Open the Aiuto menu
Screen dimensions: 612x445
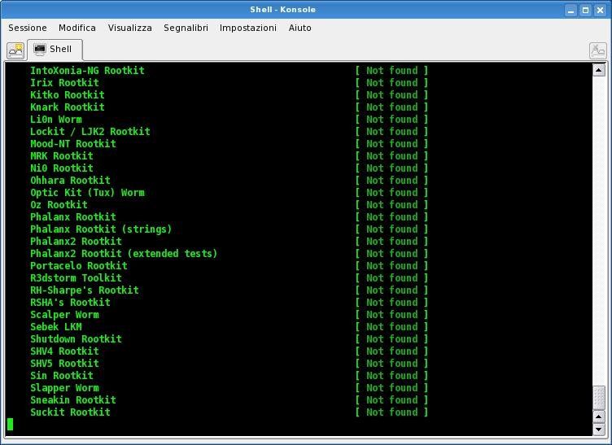pyautogui.click(x=300, y=28)
